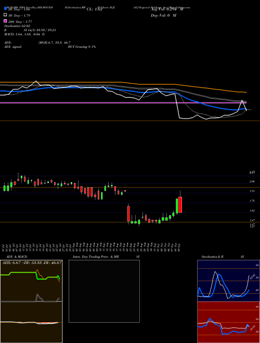
Task: Click the 'Intra Day Trading Price & MRSI' title
Action: [x=106, y=257]
